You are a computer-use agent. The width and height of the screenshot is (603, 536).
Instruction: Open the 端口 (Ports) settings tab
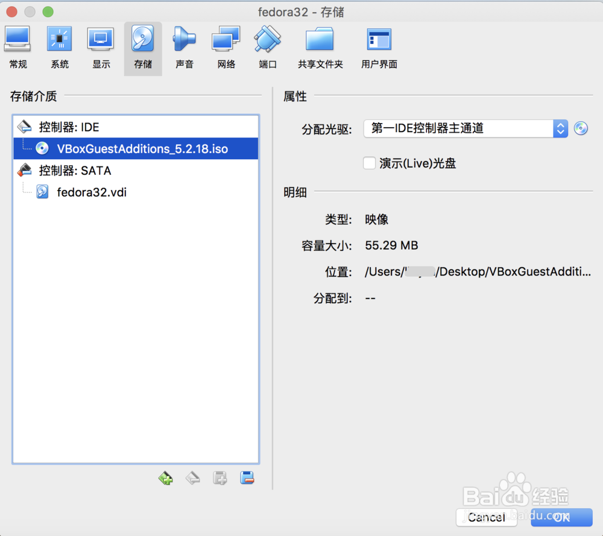[268, 48]
